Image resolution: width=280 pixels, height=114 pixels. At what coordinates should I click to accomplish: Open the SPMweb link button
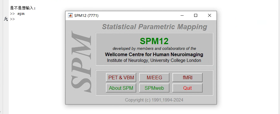tap(154, 88)
